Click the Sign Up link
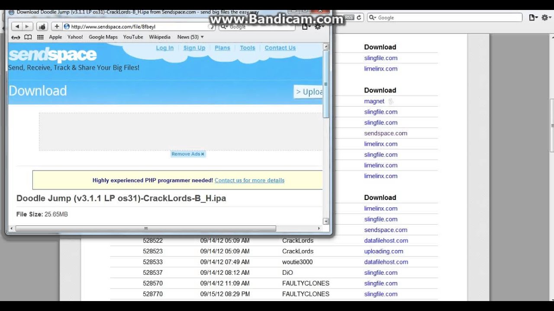The image size is (554, 311). 194,48
